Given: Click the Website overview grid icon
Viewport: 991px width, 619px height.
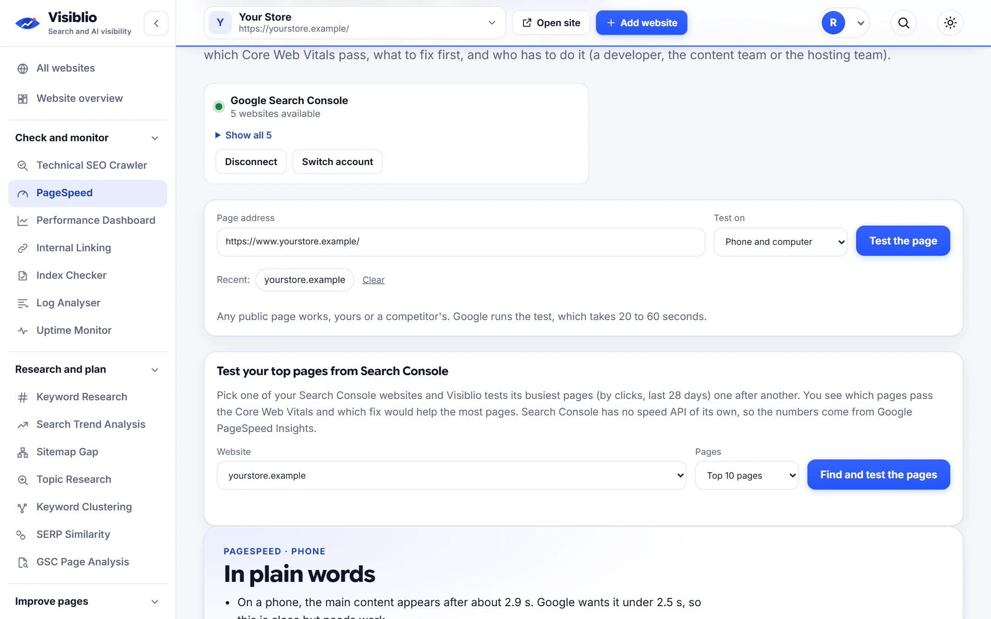Looking at the screenshot, I should [x=22, y=99].
